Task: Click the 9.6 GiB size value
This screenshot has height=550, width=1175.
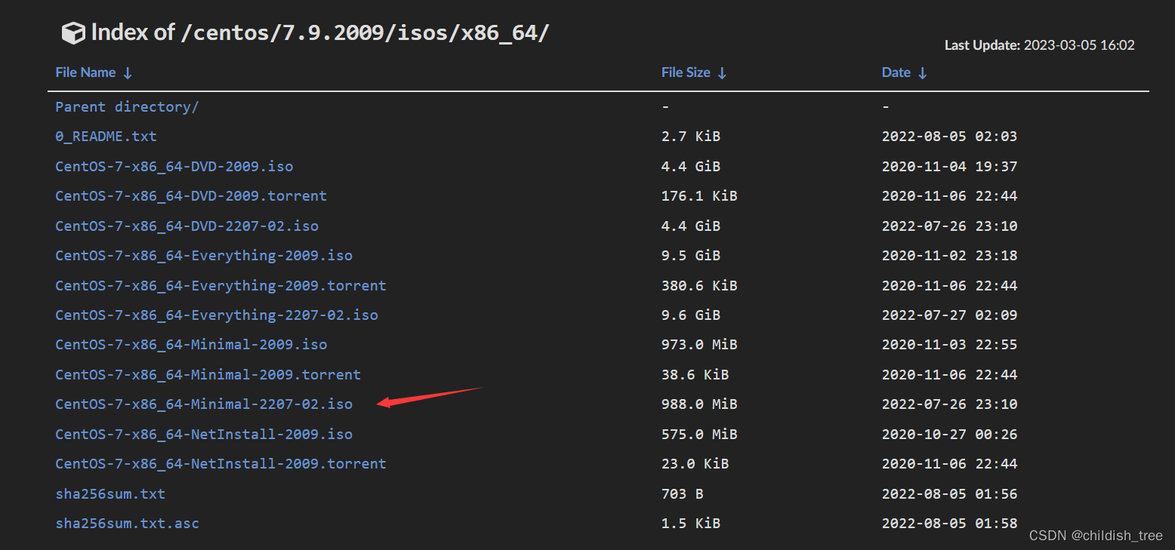Action: 691,315
